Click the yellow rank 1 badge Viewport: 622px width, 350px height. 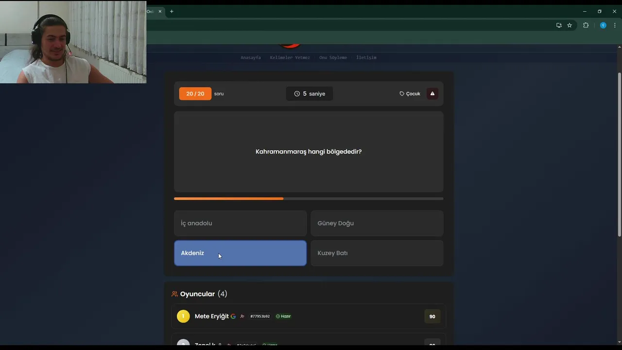click(183, 316)
